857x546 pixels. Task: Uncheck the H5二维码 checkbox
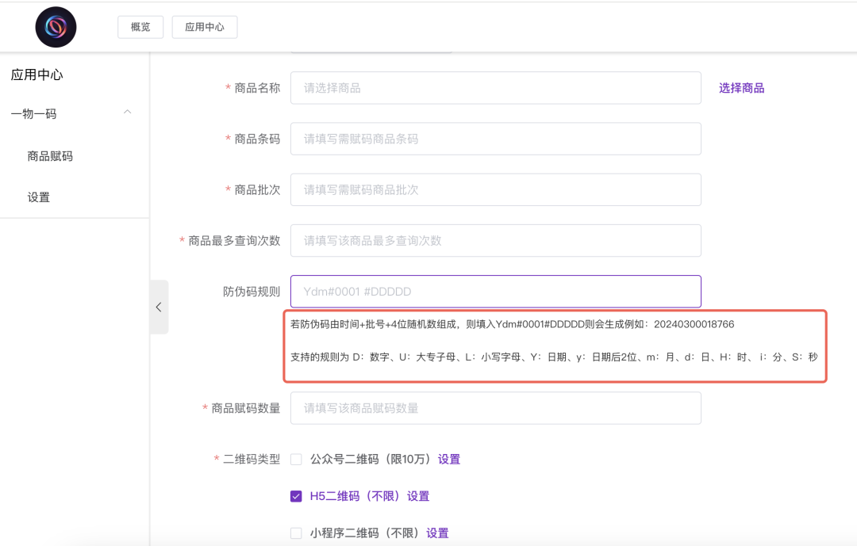[x=296, y=496]
